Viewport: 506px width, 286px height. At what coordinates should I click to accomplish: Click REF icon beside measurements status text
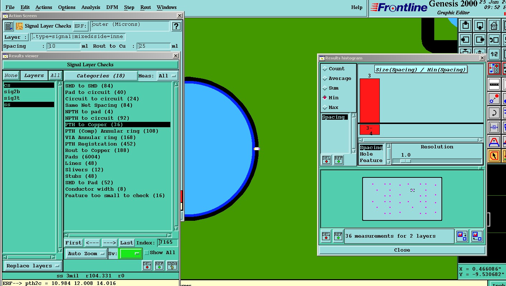click(x=338, y=236)
